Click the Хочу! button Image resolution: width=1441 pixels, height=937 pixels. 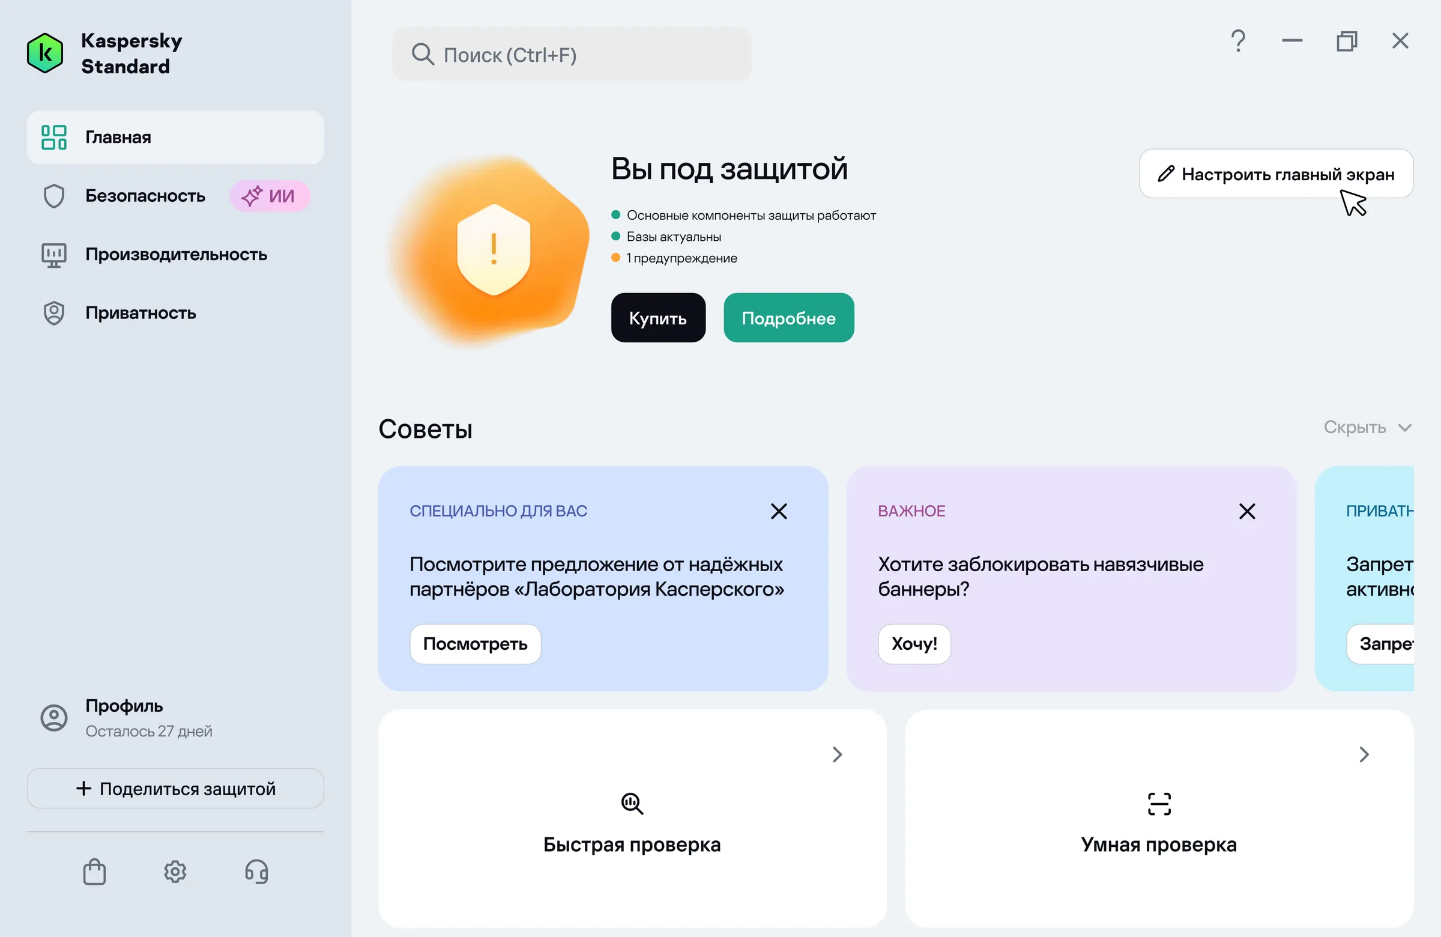click(914, 644)
